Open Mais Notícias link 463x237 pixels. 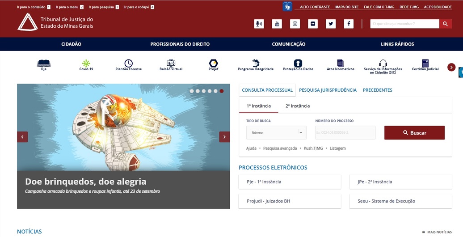click(437, 232)
